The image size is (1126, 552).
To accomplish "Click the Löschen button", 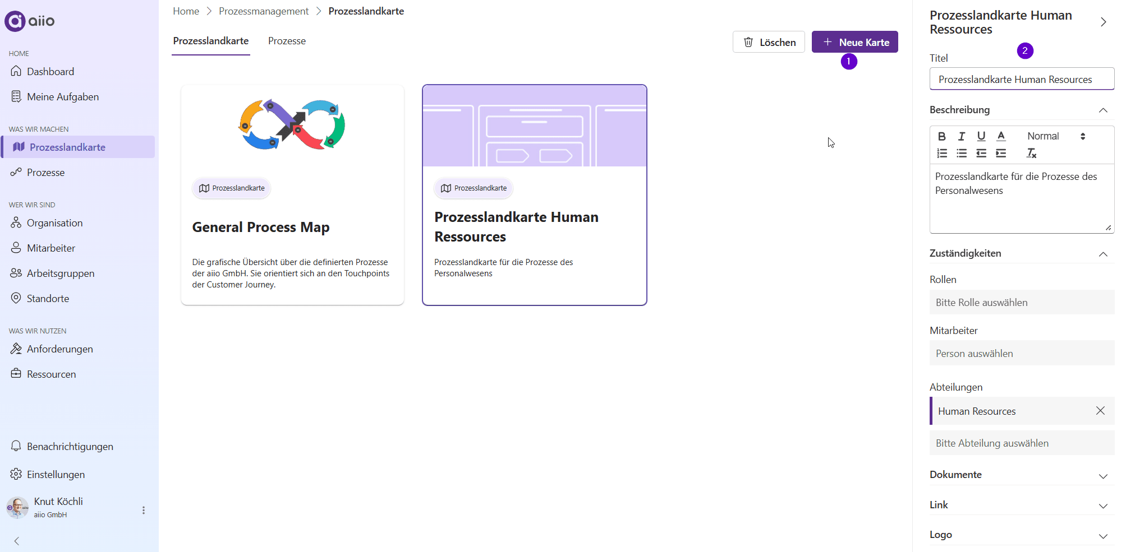I will click(x=769, y=42).
